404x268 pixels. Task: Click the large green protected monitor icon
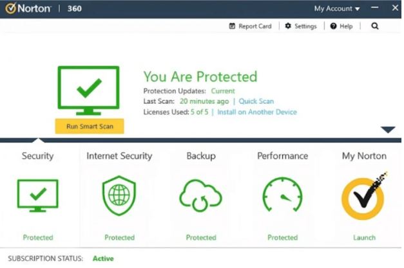pyautogui.click(x=89, y=90)
